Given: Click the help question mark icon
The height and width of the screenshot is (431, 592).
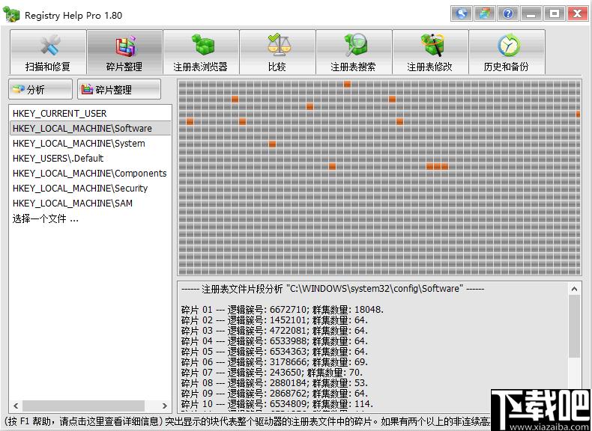Looking at the screenshot, I should (508, 13).
